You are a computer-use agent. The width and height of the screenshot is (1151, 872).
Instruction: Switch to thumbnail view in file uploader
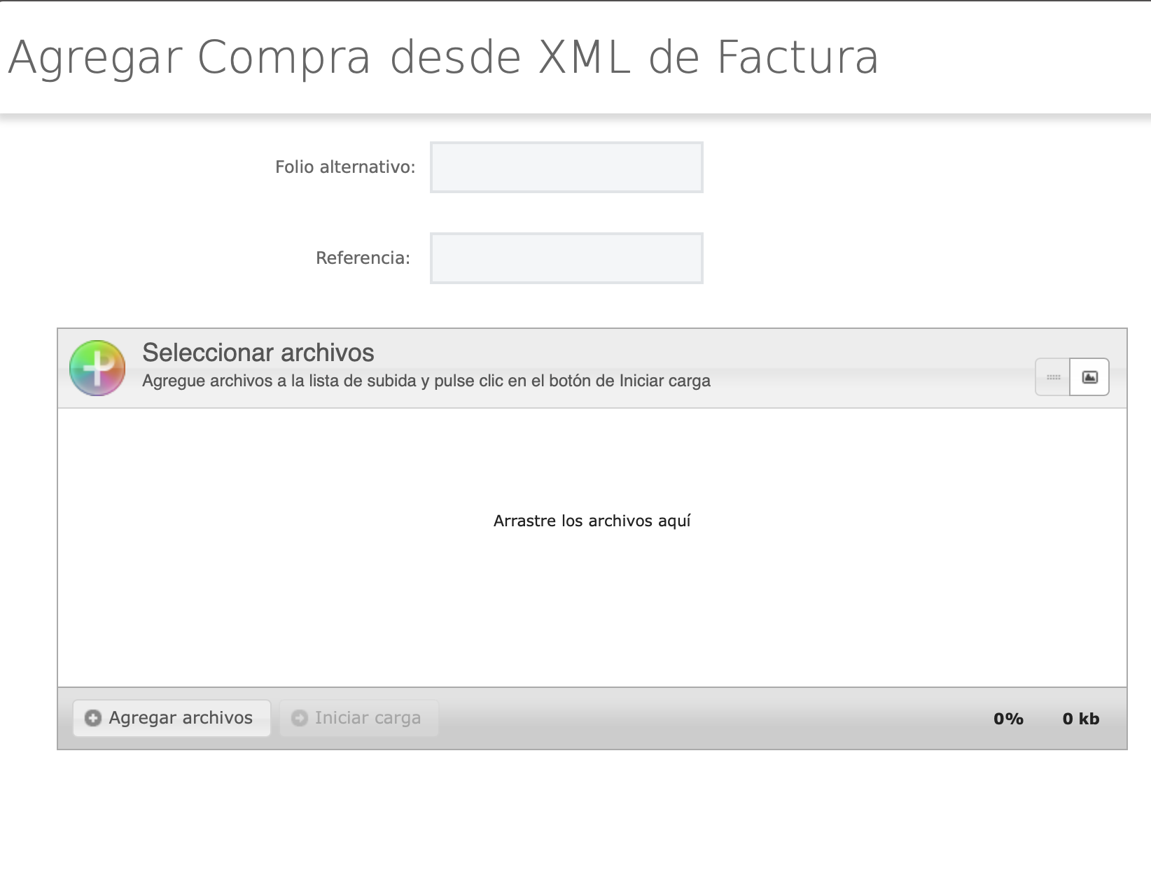[1089, 377]
